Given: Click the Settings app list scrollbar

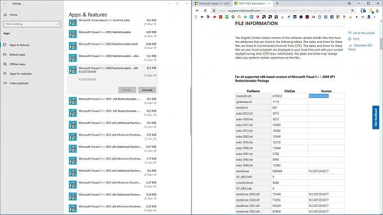Looking at the screenshot, I should [x=191, y=111].
